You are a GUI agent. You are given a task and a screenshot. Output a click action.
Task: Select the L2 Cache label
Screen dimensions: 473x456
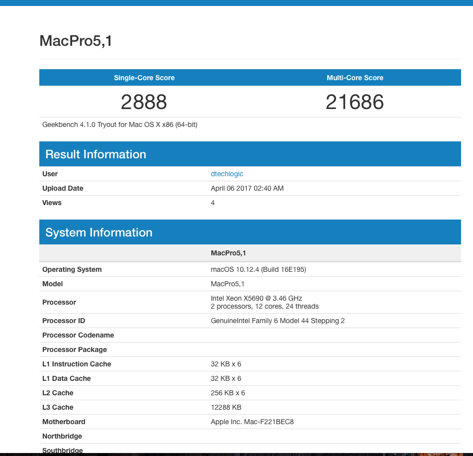(58, 393)
